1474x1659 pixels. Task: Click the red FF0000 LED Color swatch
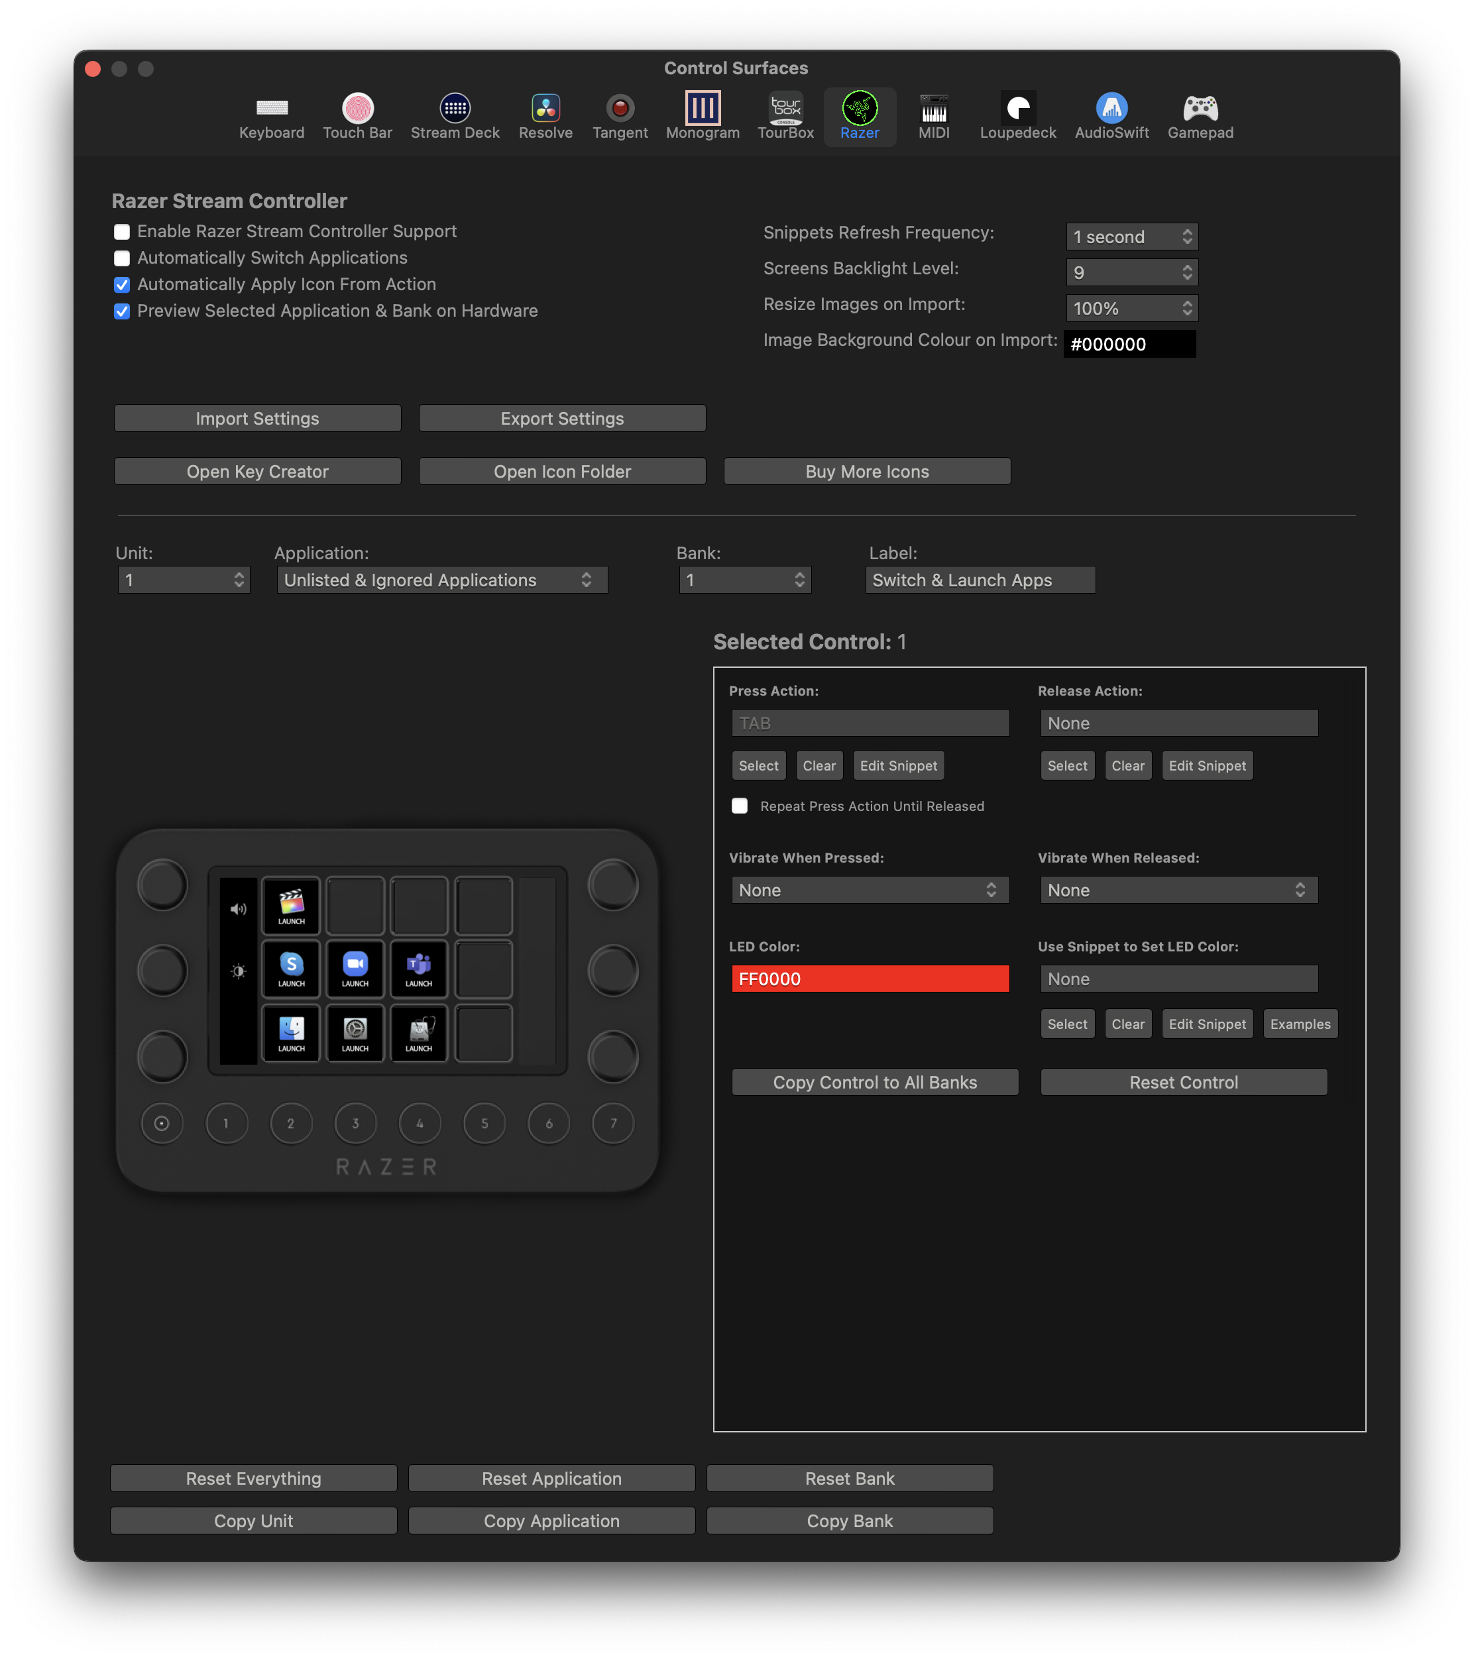click(x=870, y=979)
